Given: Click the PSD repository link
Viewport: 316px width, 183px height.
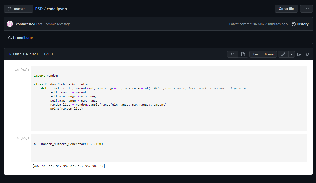Looking at the screenshot, I should click(x=39, y=9).
